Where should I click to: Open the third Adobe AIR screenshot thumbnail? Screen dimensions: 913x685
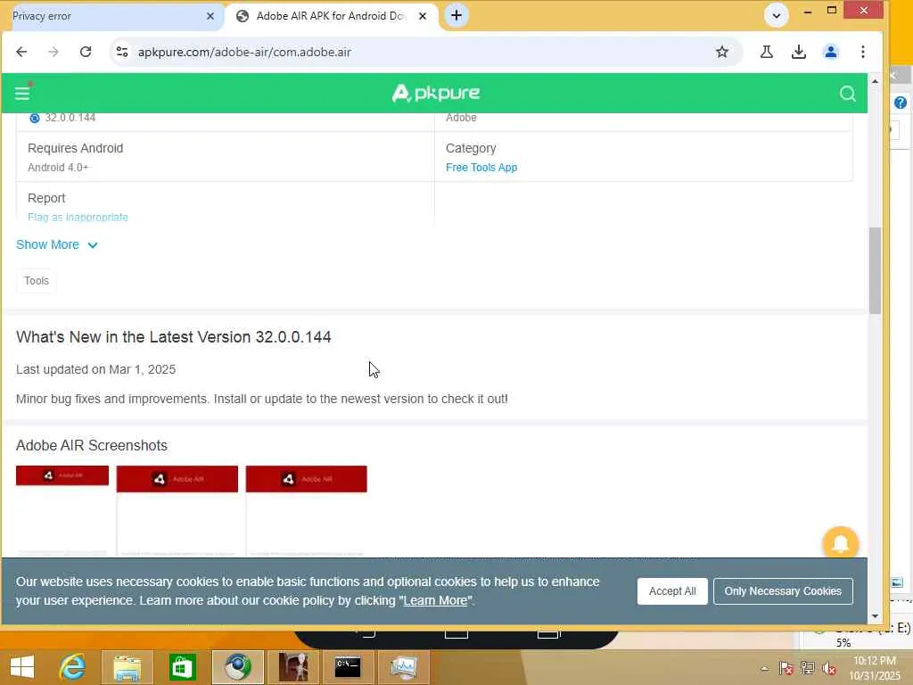tap(307, 510)
